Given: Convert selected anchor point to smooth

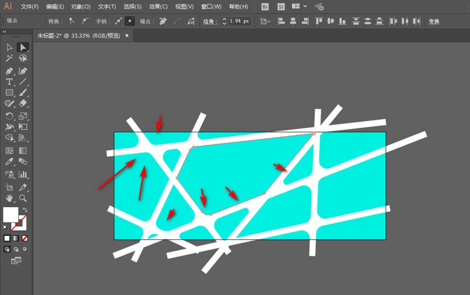Looking at the screenshot, I should click(x=86, y=21).
